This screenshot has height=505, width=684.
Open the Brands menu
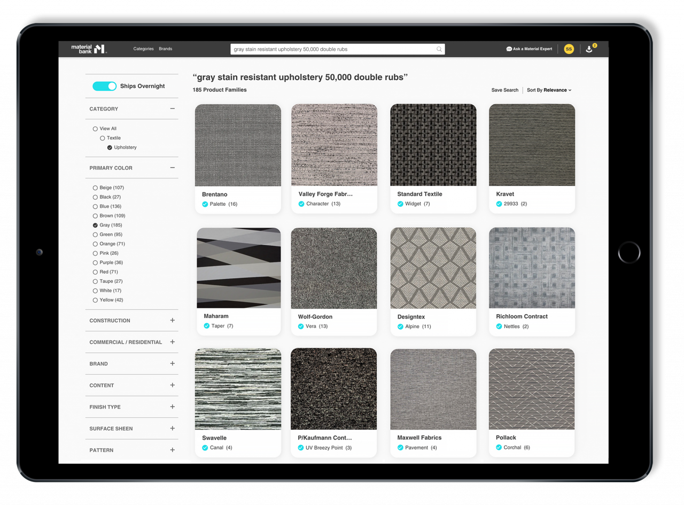166,49
